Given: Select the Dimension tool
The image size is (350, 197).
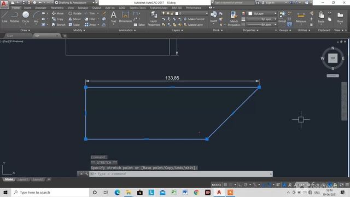Looking at the screenshot, I should (x=125, y=17).
